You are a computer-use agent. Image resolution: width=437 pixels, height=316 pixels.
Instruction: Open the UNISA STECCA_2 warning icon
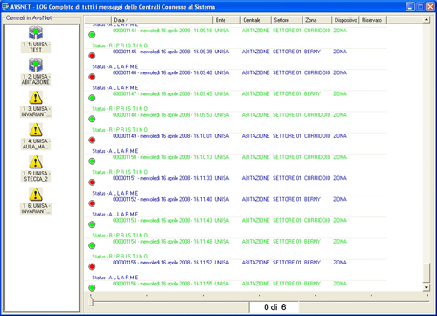[x=36, y=161]
